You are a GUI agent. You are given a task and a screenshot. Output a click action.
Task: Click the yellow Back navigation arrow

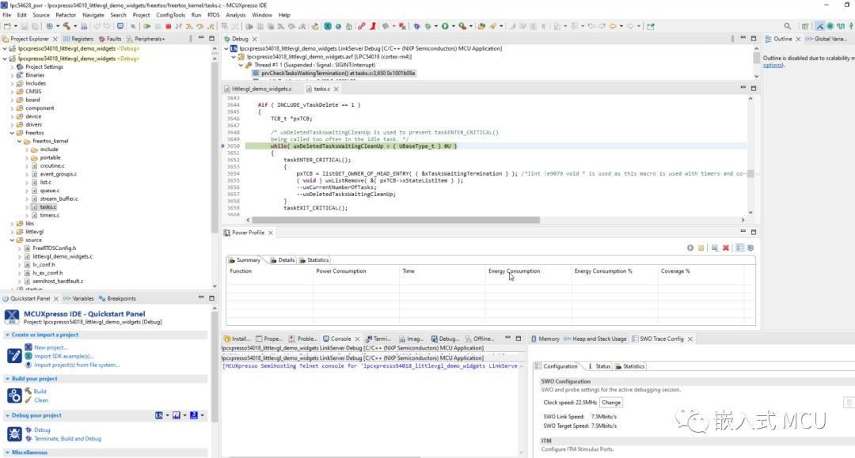[613, 26]
